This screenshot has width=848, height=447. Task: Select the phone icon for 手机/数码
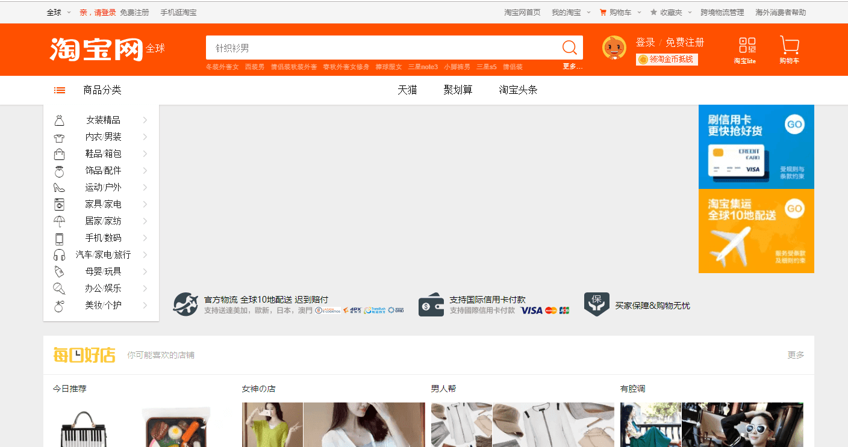tap(59, 238)
